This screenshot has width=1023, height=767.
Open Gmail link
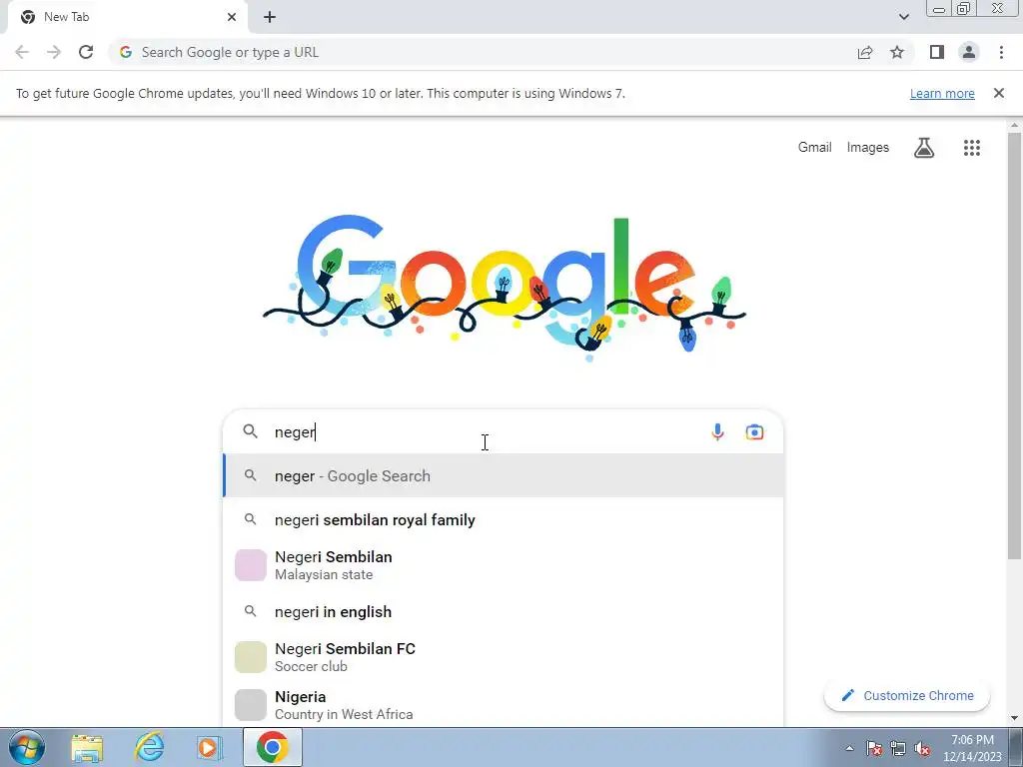(x=815, y=148)
